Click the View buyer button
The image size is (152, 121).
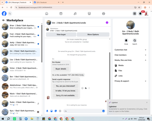[x=61, y=34]
